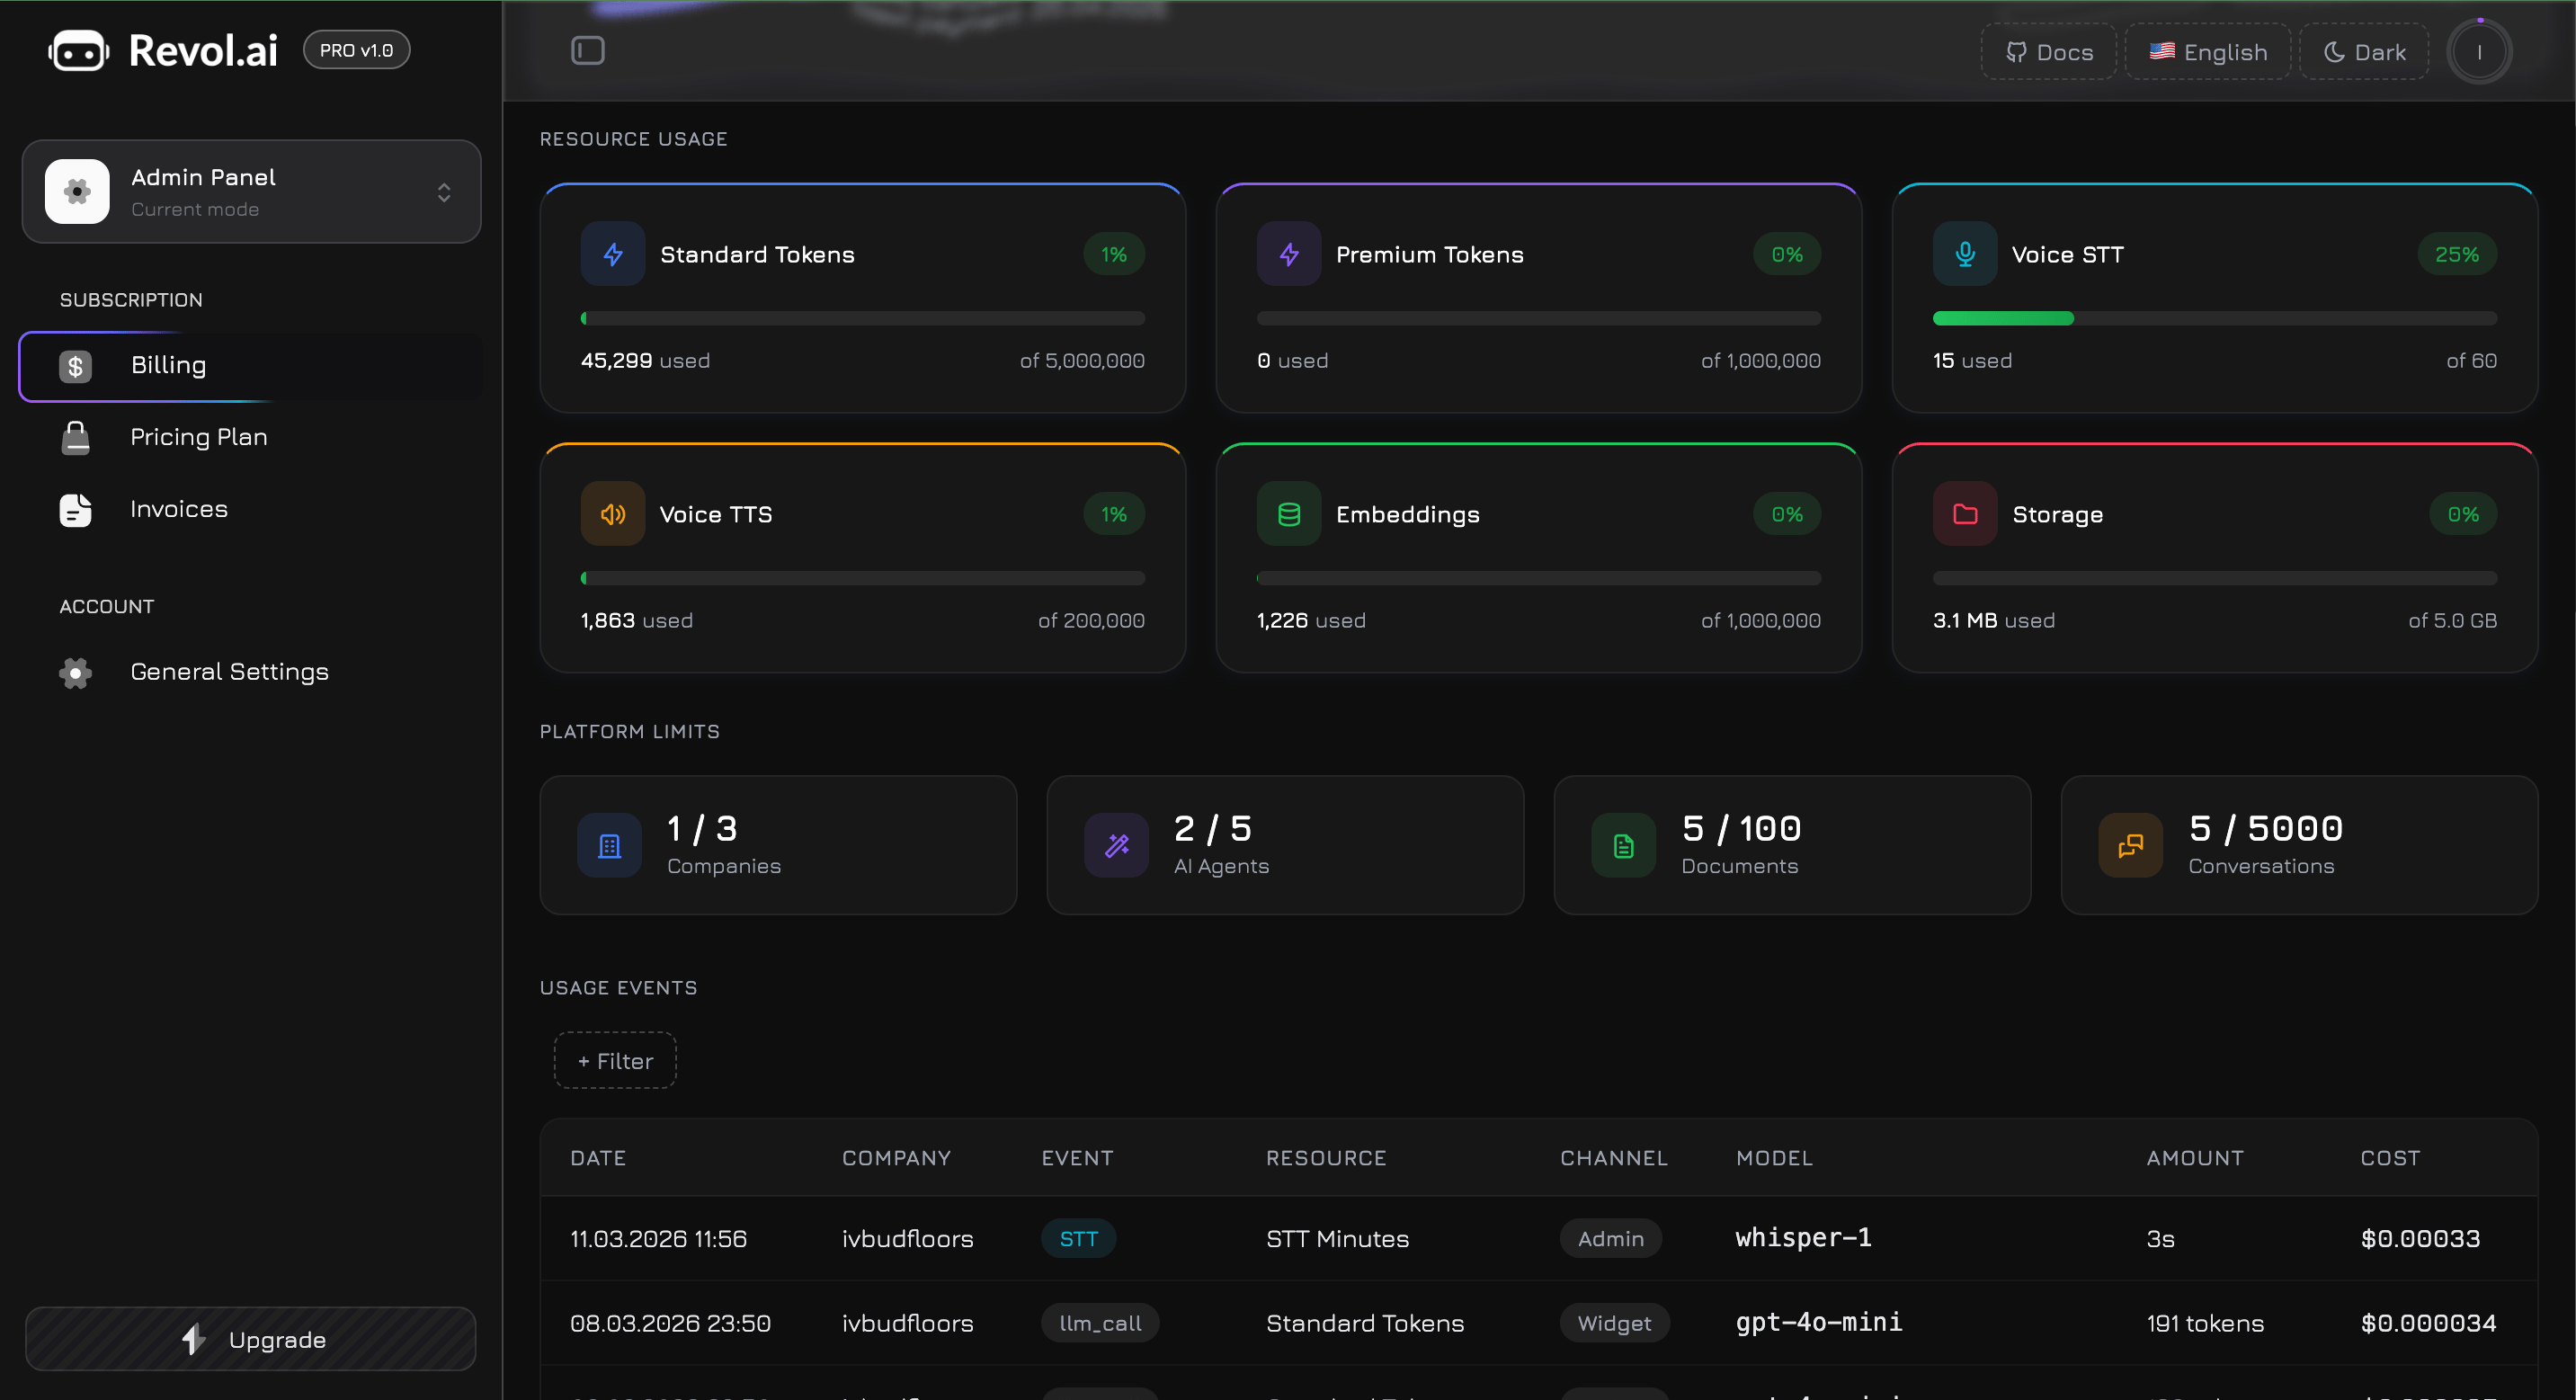Click the AMOUNT column header
The height and width of the screenshot is (1400, 2576).
coord(2195,1158)
